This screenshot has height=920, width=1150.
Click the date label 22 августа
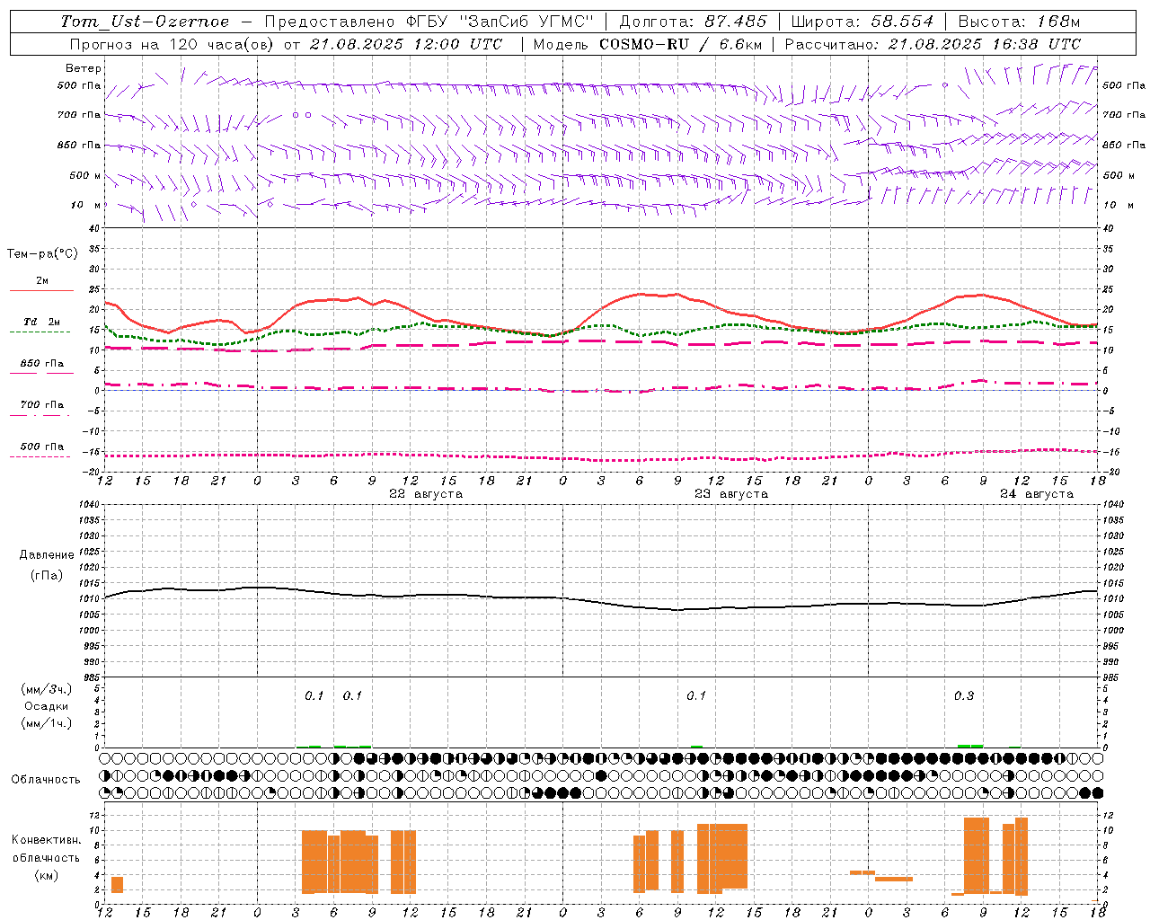point(425,494)
